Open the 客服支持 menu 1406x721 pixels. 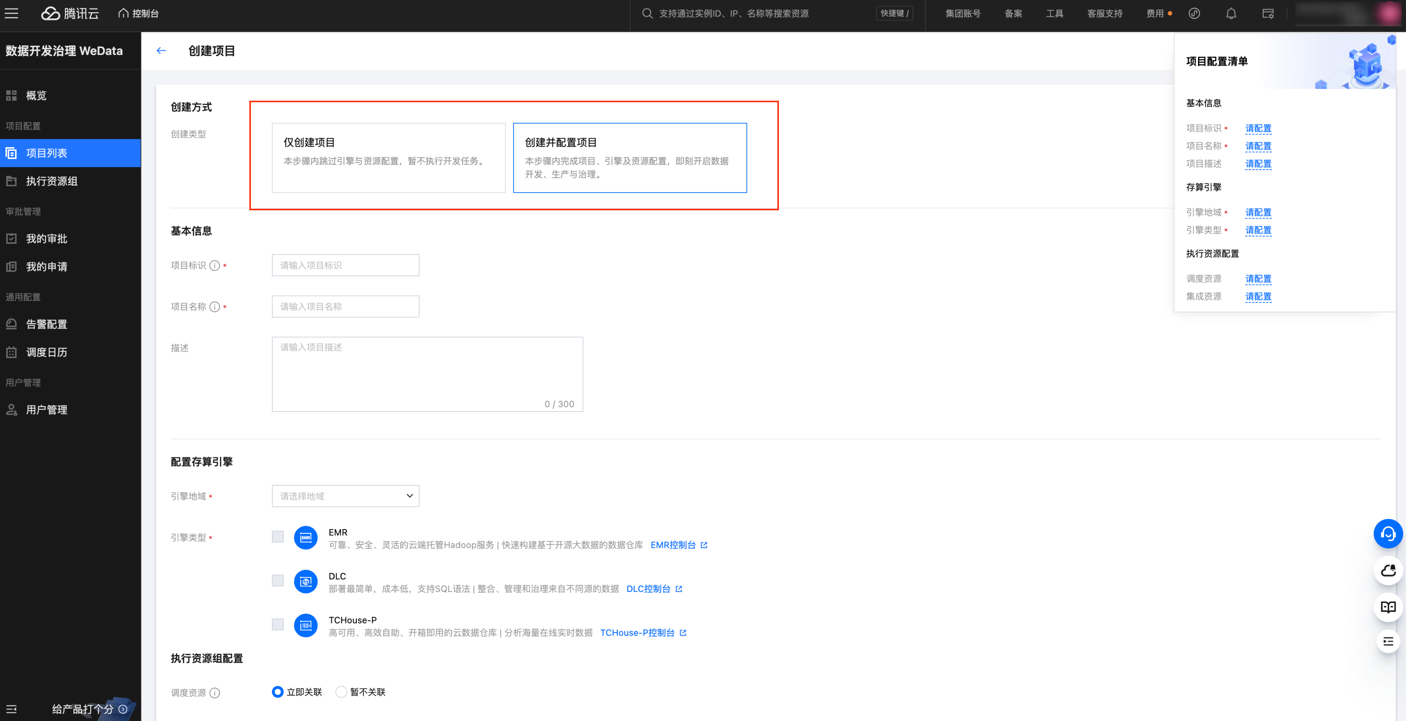(x=1104, y=14)
